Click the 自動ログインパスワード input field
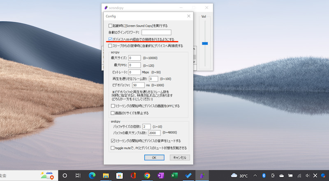This screenshot has height=181, width=329. pos(156,32)
